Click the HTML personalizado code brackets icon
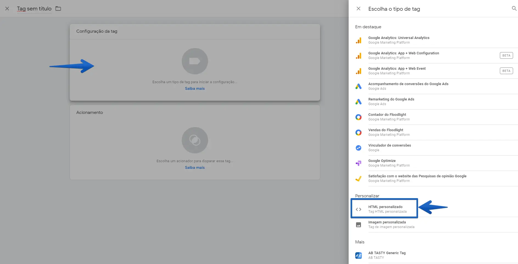 tap(358, 209)
